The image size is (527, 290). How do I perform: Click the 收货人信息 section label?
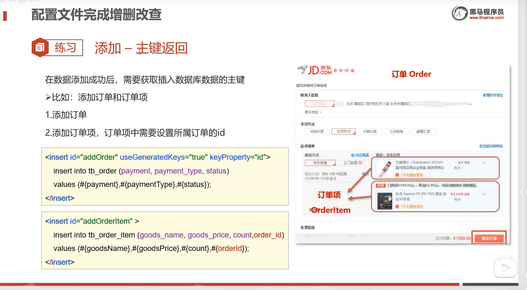(x=309, y=95)
